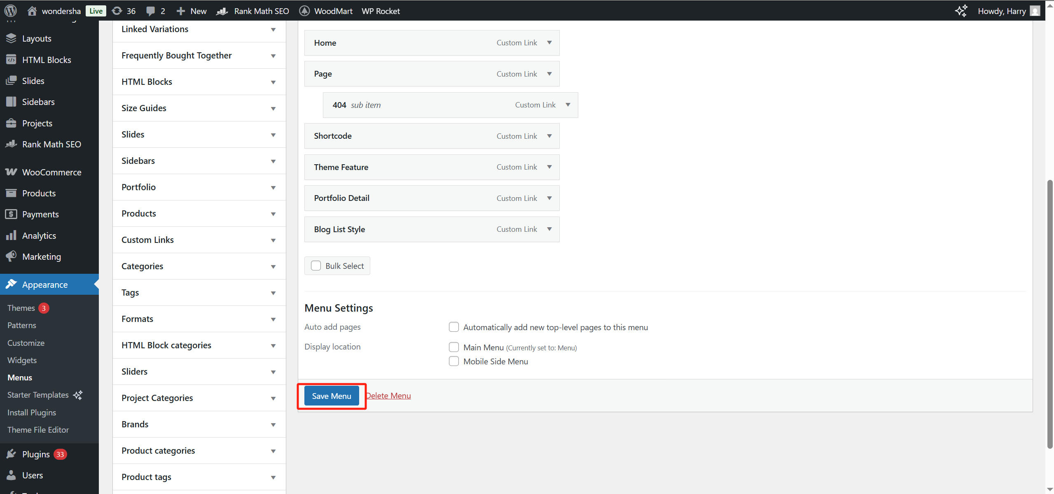This screenshot has height=494, width=1054.
Task: Open the Widgets submenu item
Action: pos(22,360)
